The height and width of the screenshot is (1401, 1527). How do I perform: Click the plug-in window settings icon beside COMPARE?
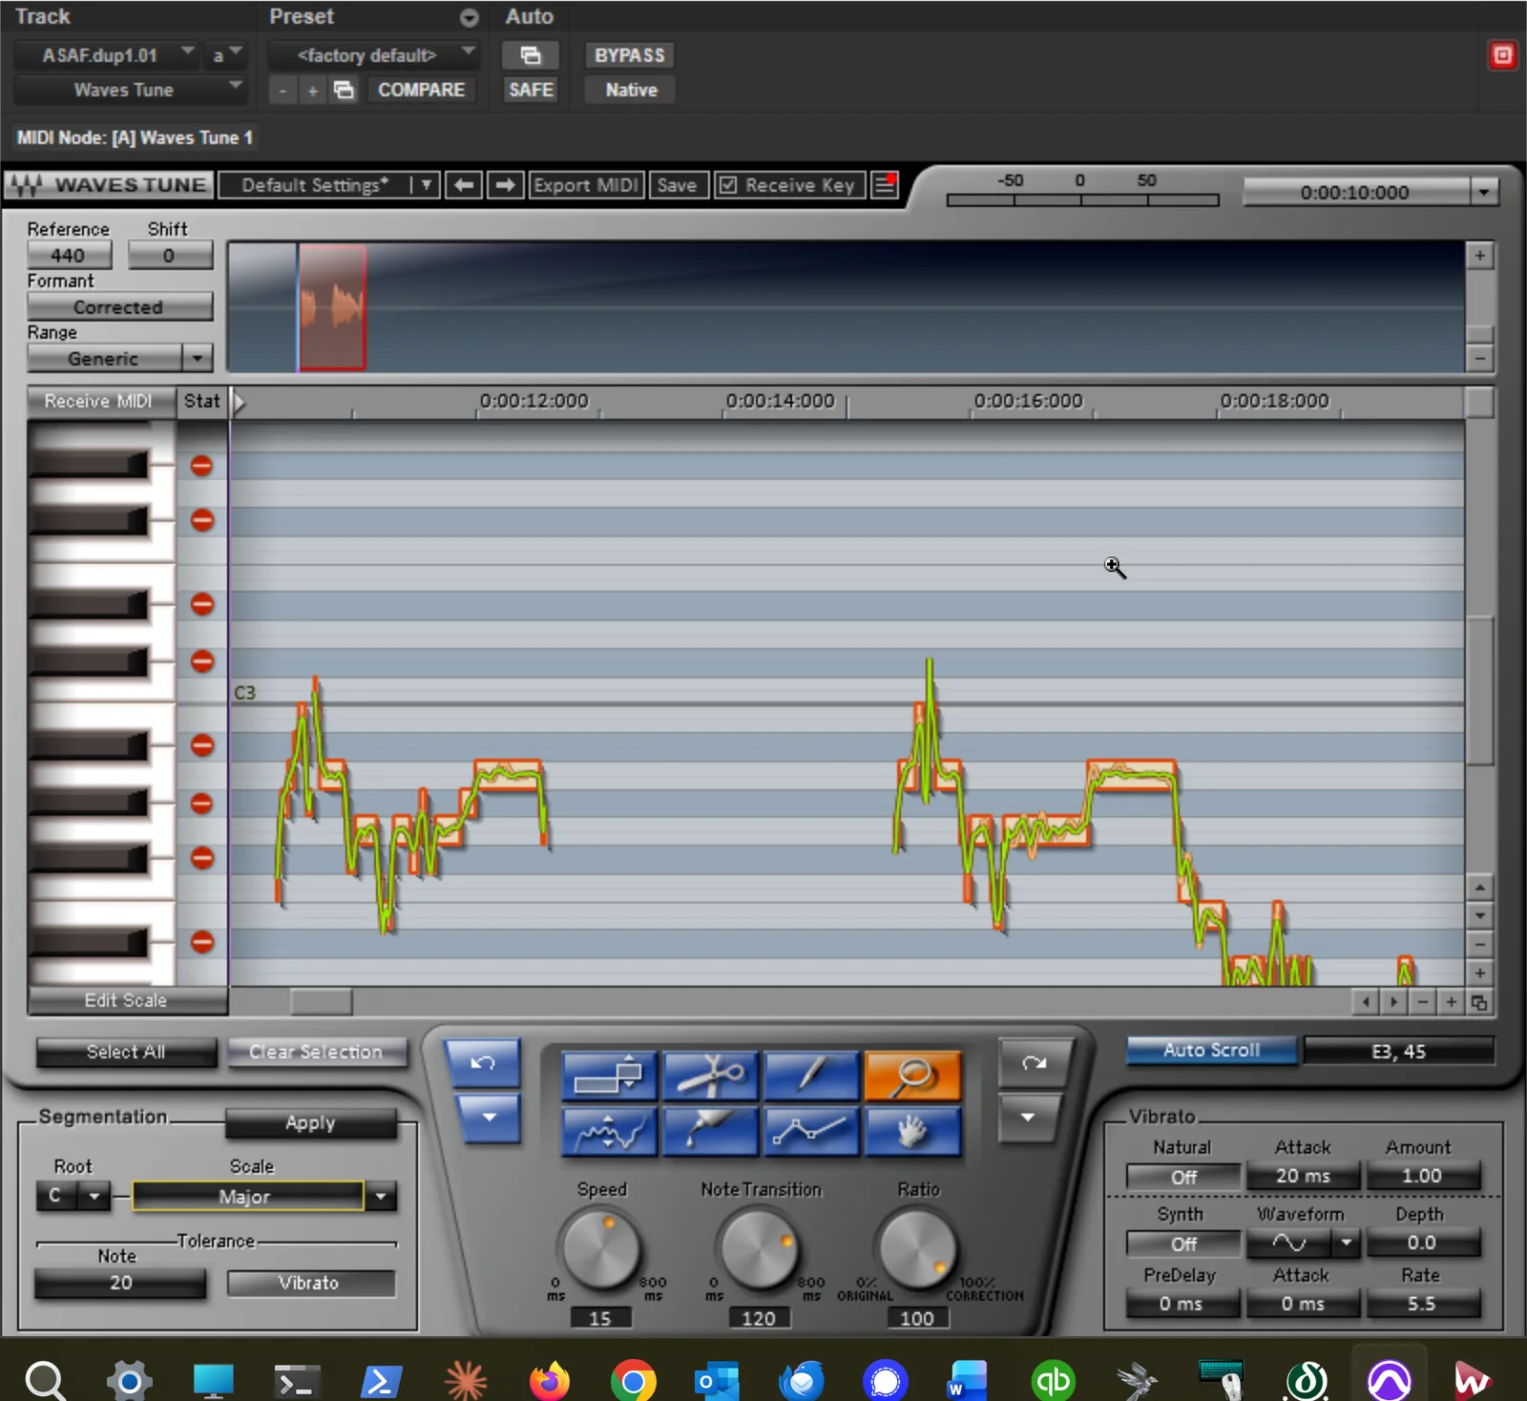click(x=344, y=90)
